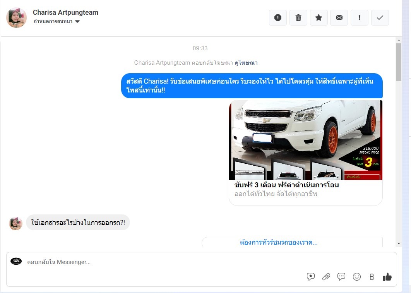Click the Charisa Artpungteam ตอบกลับโฆษณา notice
The height and width of the screenshot is (293, 411).
coord(183,63)
